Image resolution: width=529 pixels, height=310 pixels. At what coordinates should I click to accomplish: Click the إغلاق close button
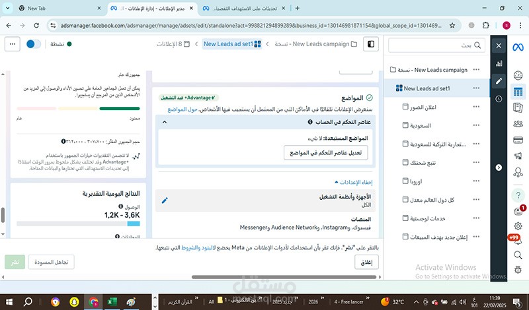[367, 263]
